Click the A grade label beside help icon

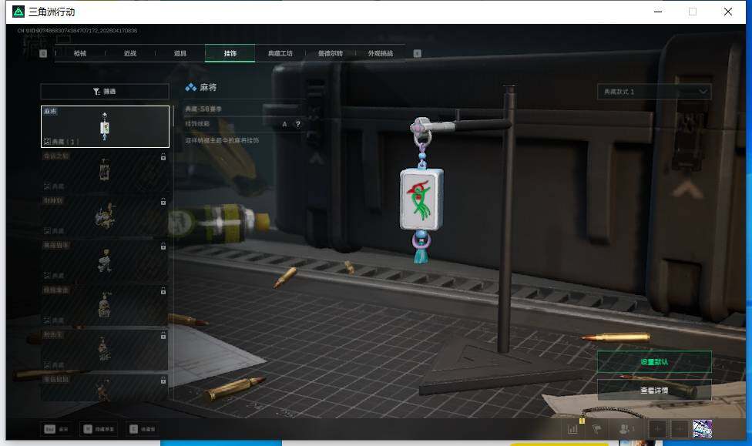(x=284, y=124)
